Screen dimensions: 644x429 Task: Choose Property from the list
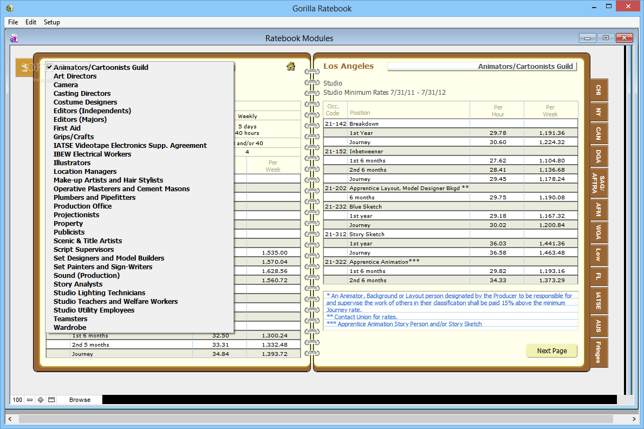point(140,223)
